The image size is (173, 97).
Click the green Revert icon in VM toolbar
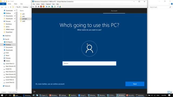tap(55, 6)
